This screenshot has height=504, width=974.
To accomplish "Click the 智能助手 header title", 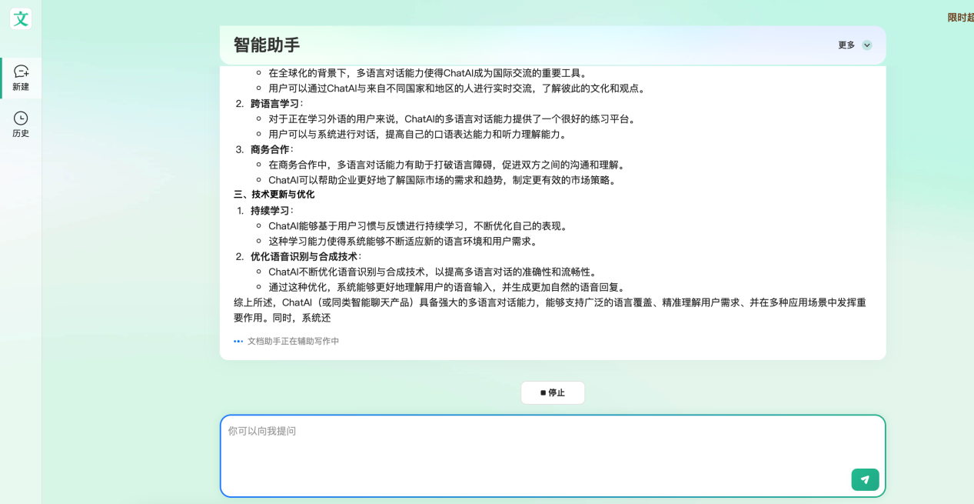I will pos(267,45).
